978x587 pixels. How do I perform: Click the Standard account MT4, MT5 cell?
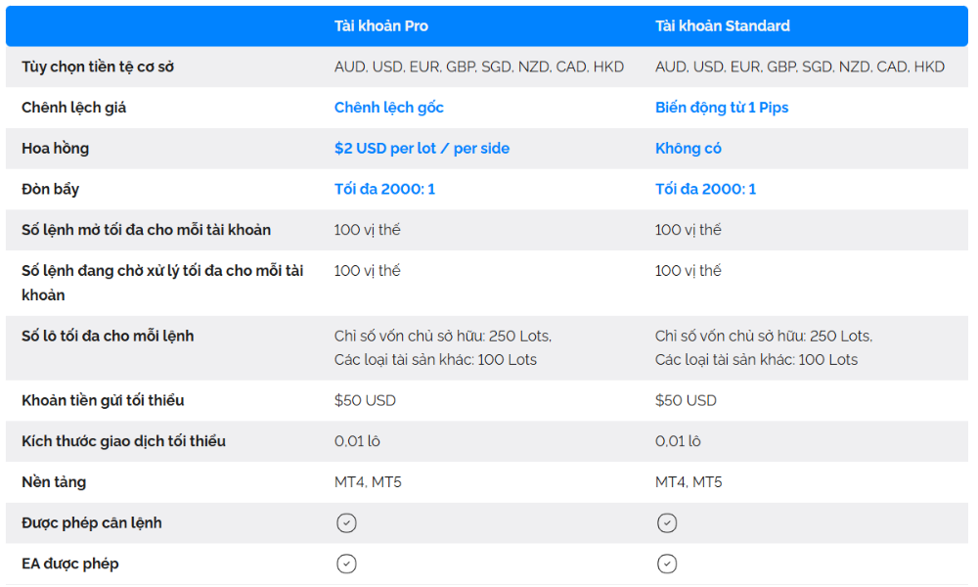click(689, 482)
